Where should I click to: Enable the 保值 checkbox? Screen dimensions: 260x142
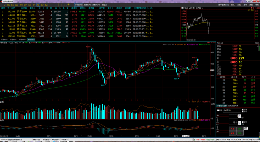tap(243, 109)
